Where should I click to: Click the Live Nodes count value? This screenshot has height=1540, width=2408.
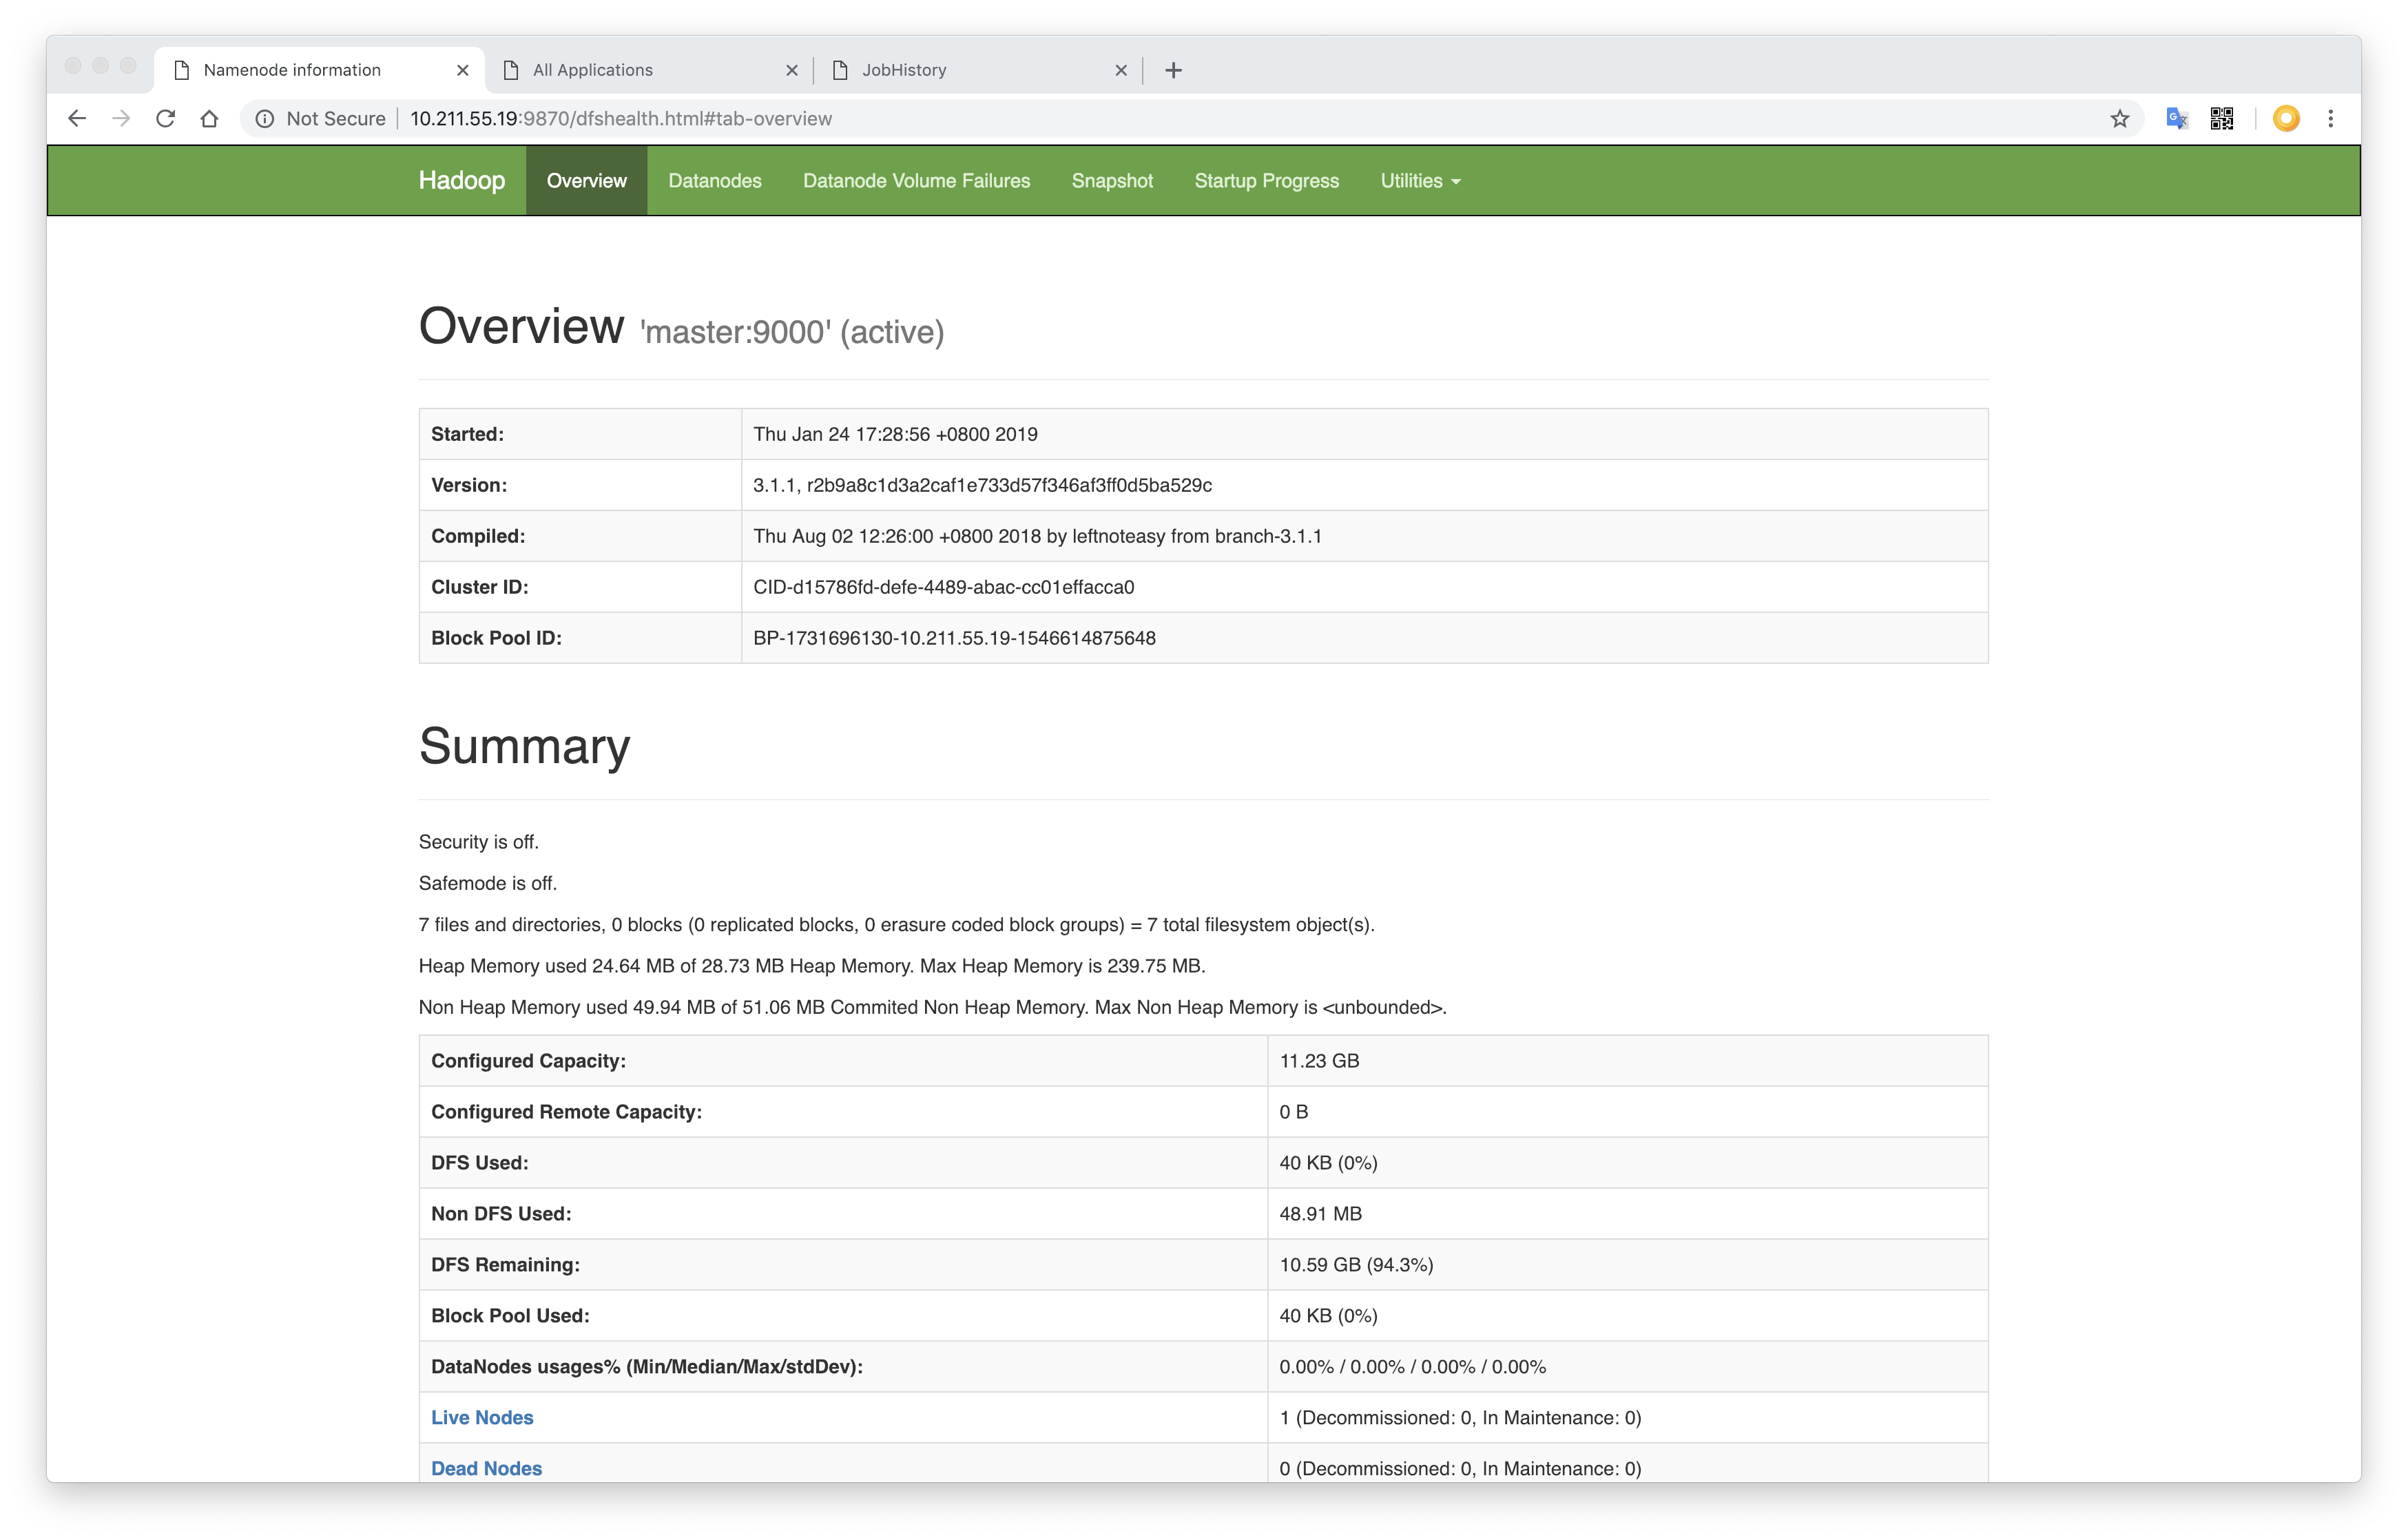point(1460,1418)
